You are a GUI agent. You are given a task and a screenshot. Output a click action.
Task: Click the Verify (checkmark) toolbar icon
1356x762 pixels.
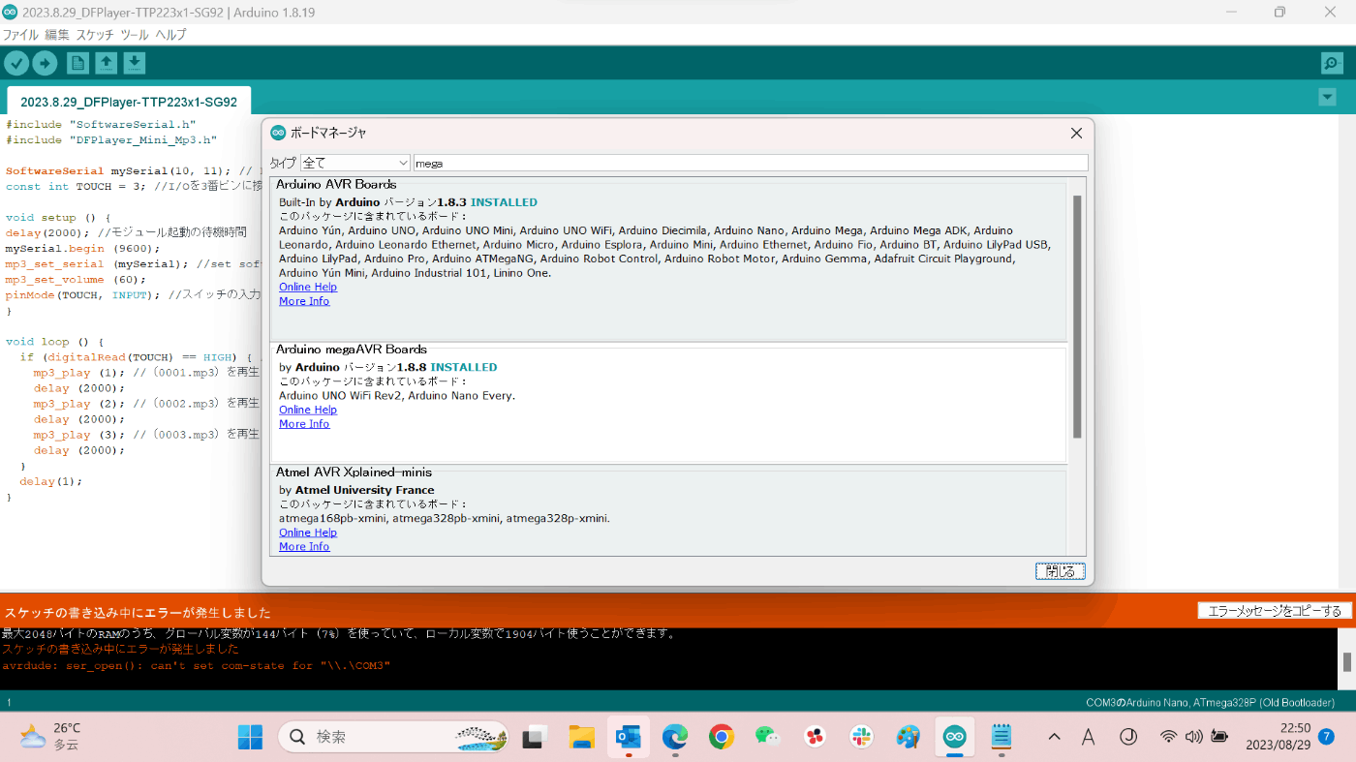pyautogui.click(x=16, y=63)
